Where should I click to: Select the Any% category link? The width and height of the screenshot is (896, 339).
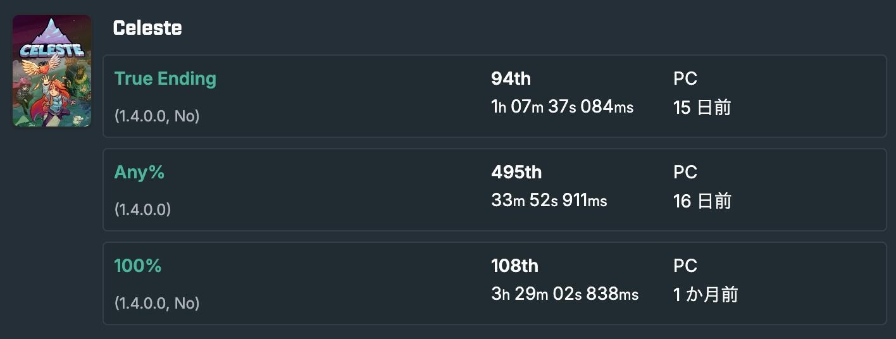pos(139,172)
